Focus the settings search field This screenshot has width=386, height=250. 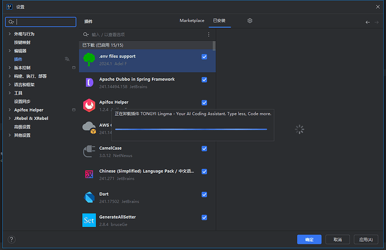click(x=41, y=22)
